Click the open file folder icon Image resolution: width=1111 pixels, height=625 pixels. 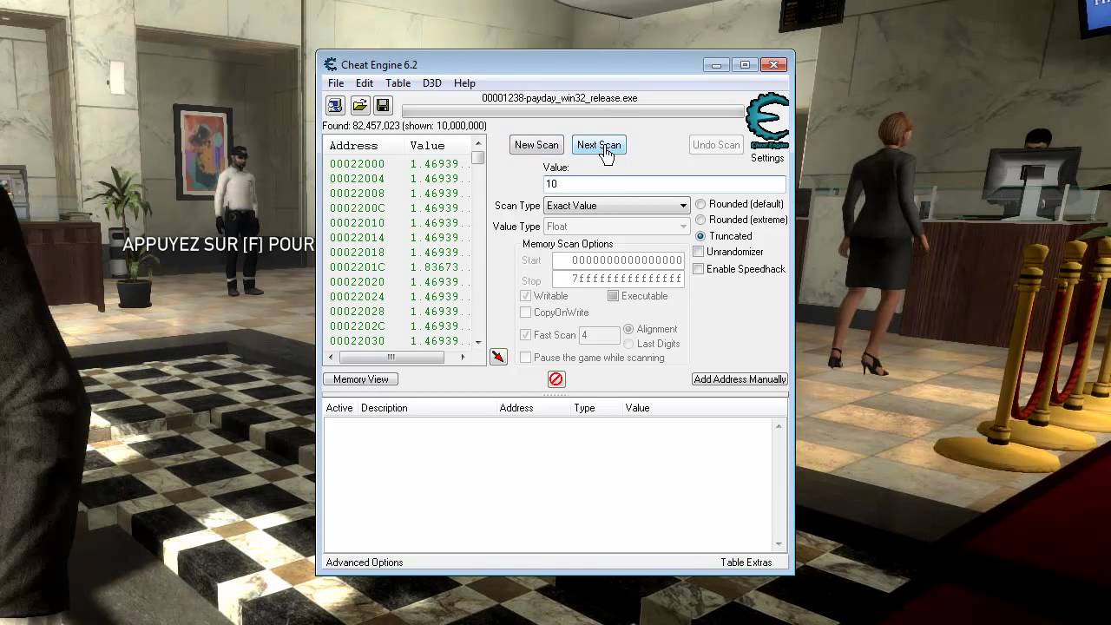click(x=359, y=106)
